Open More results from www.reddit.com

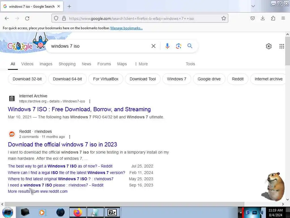pyautogui.click(x=38, y=191)
